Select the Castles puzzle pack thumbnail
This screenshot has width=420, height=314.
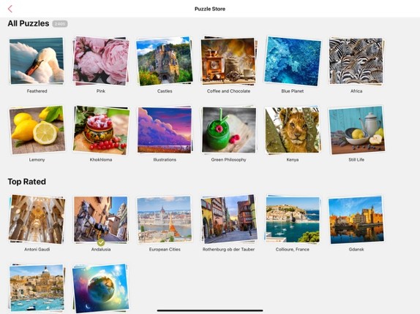[165, 61]
